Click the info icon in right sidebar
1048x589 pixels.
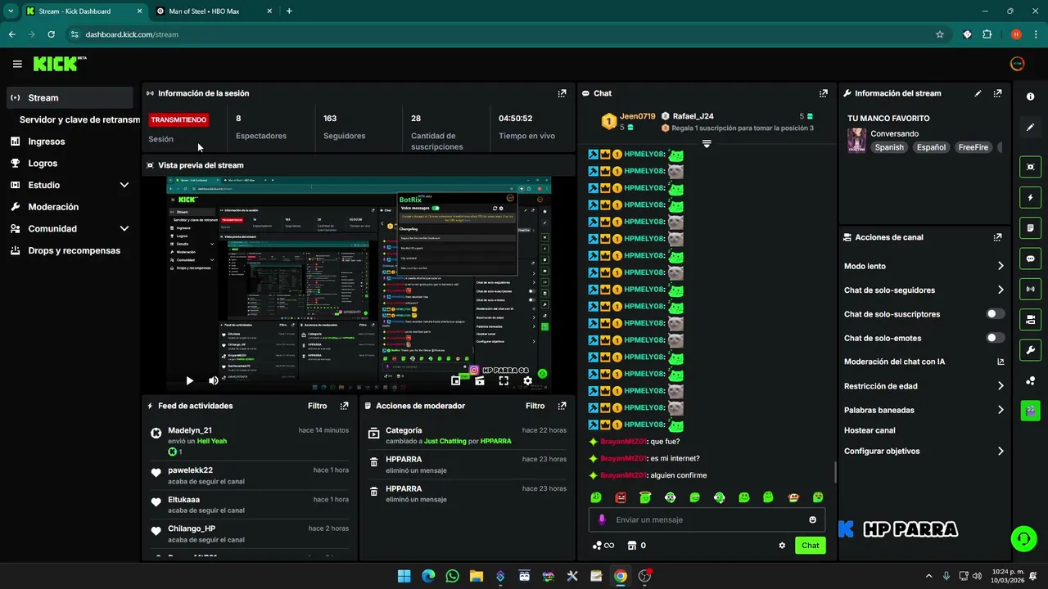tap(1030, 97)
